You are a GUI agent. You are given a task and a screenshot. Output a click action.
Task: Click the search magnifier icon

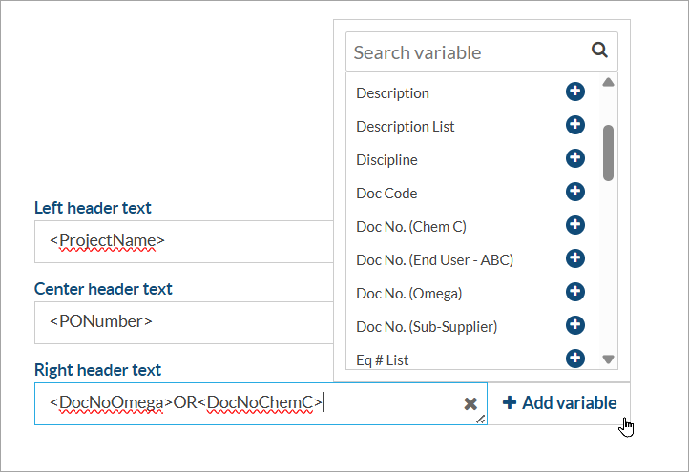tap(599, 51)
